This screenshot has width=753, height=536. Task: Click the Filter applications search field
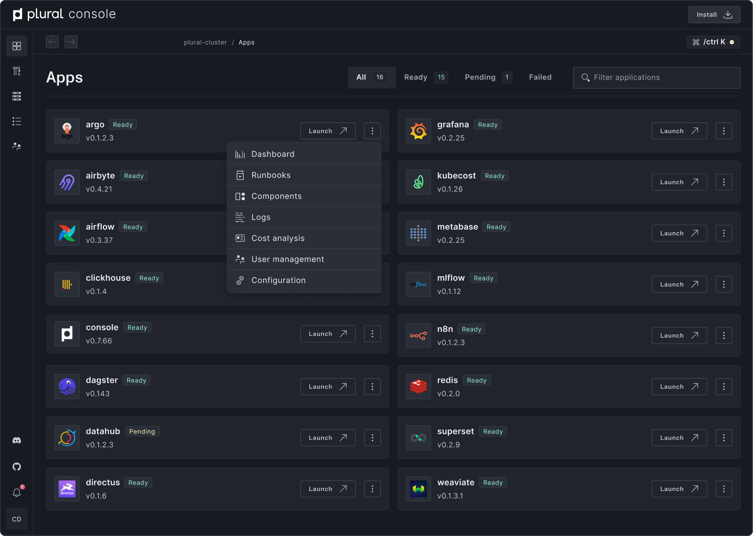tap(656, 77)
